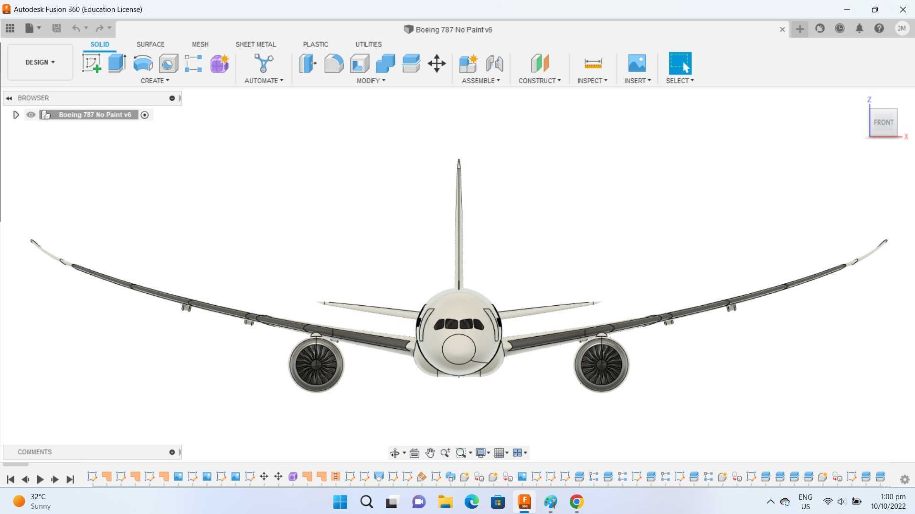The width and height of the screenshot is (915, 514).
Task: Open the JM user account menu
Action: click(902, 29)
